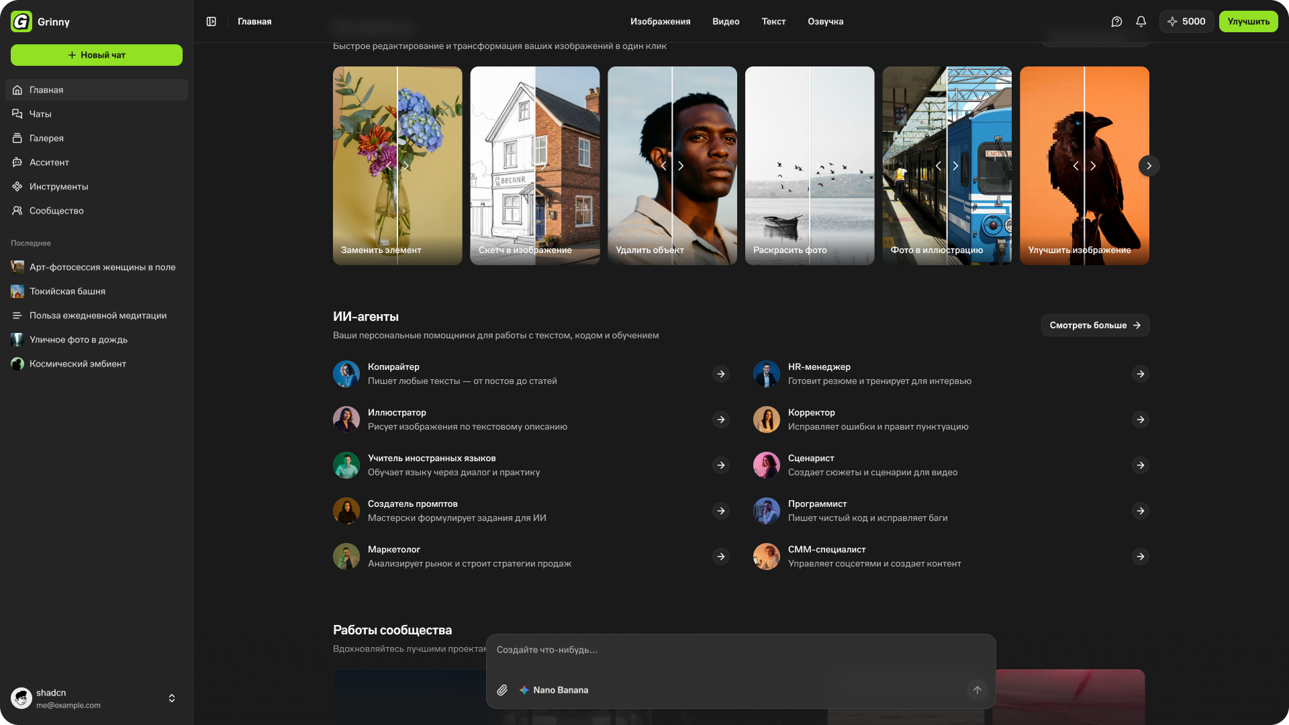The width and height of the screenshot is (1289, 725).
Task: Switch to the Озвучка tab
Action: pos(825,21)
